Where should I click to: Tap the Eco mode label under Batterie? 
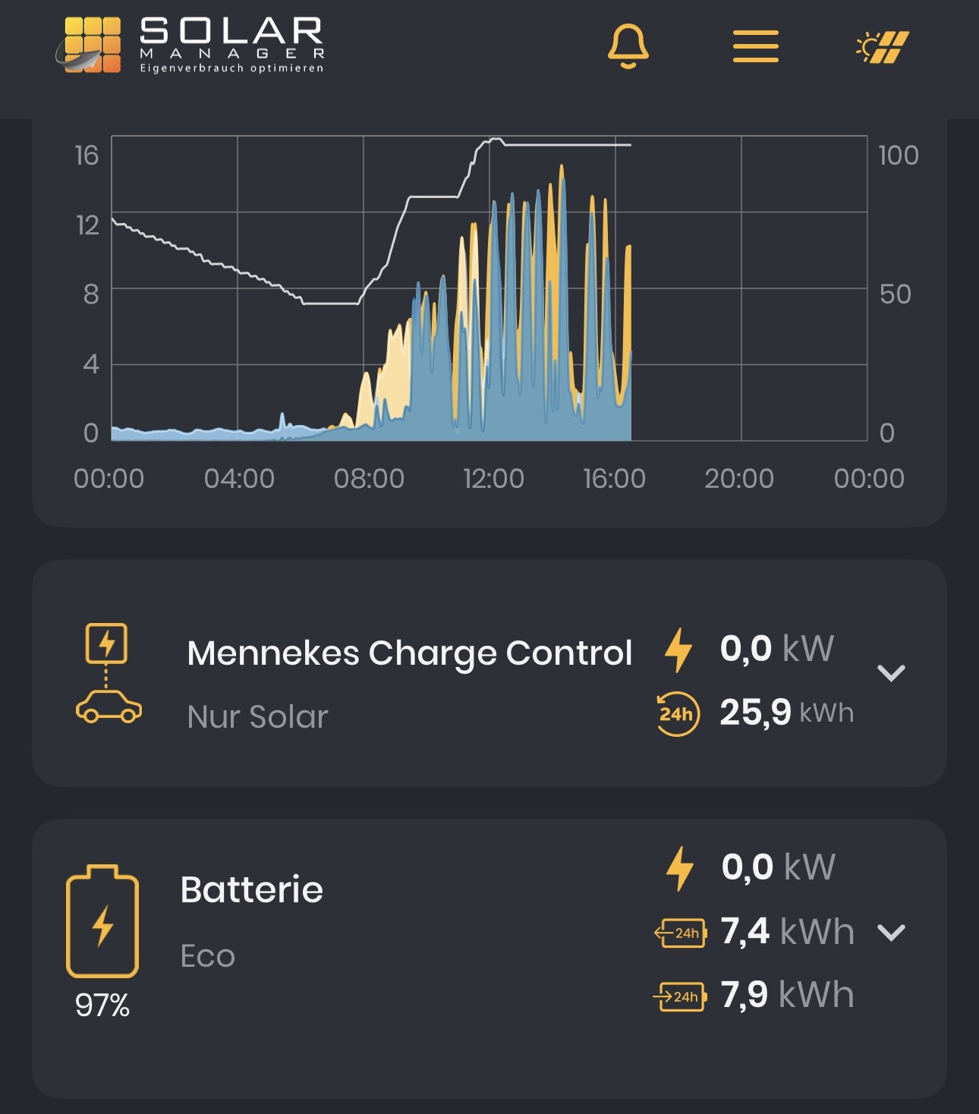pos(207,955)
